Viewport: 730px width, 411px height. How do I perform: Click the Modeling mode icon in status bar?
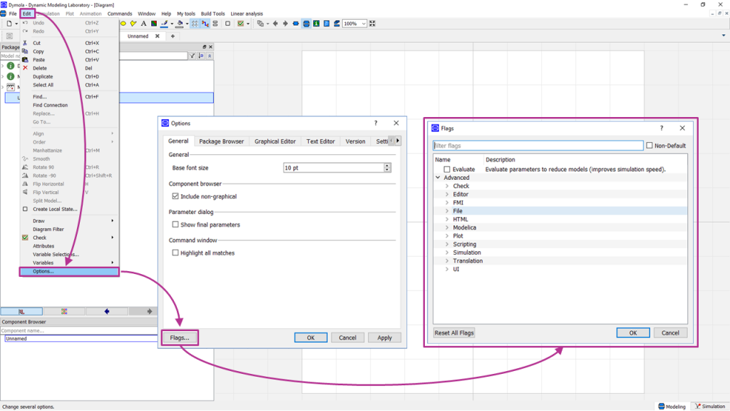tap(661, 406)
